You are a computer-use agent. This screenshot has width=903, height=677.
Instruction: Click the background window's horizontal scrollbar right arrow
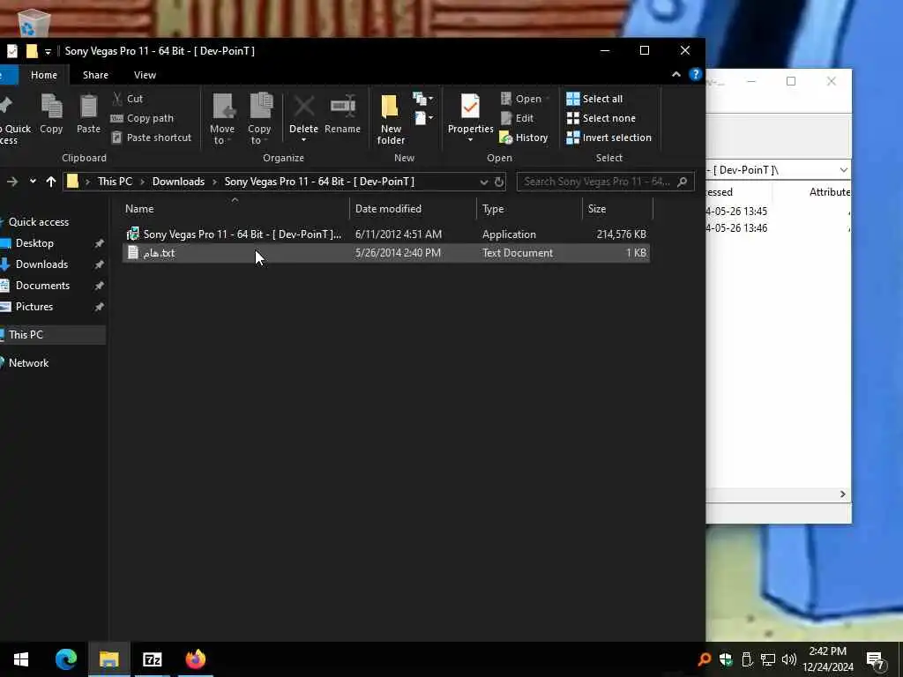point(842,495)
